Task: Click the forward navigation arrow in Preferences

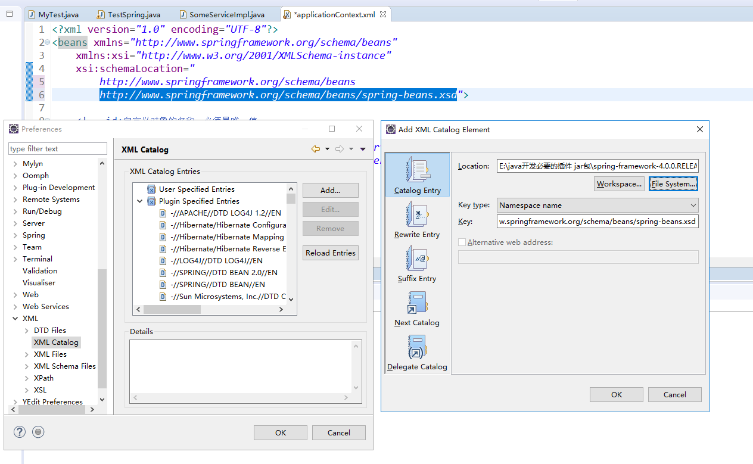Action: [x=340, y=149]
